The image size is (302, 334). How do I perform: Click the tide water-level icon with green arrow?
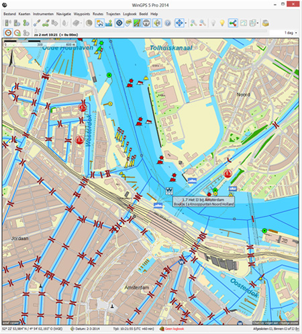pos(109,23)
